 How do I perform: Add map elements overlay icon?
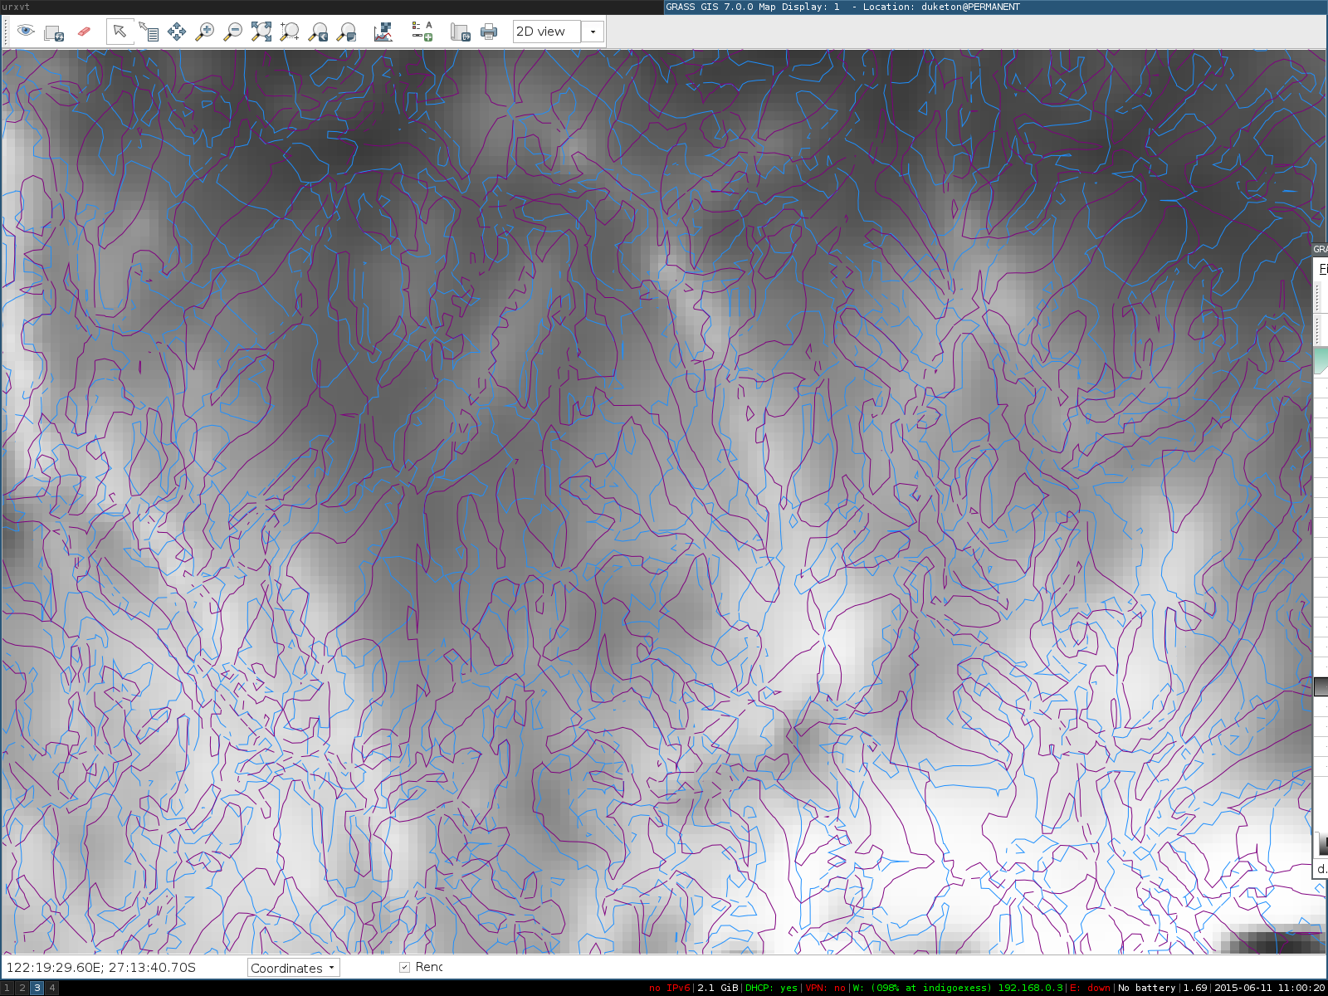coord(422,32)
